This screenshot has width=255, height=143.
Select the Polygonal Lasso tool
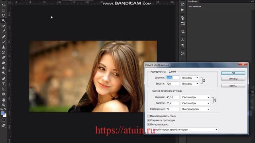4,15
